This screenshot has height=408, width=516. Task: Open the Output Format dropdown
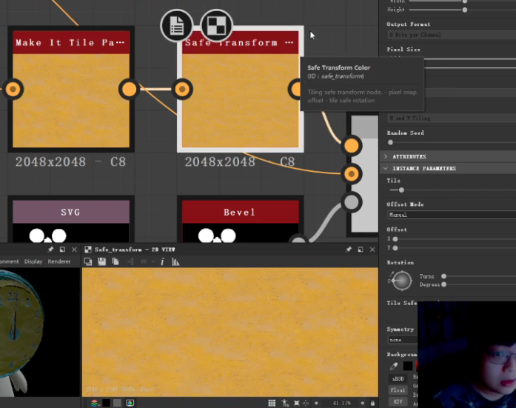point(452,35)
